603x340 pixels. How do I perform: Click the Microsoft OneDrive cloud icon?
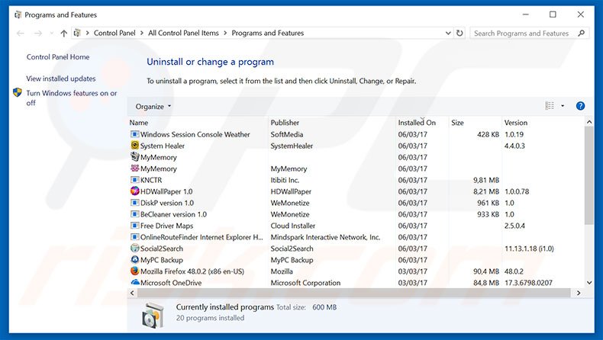[135, 282]
